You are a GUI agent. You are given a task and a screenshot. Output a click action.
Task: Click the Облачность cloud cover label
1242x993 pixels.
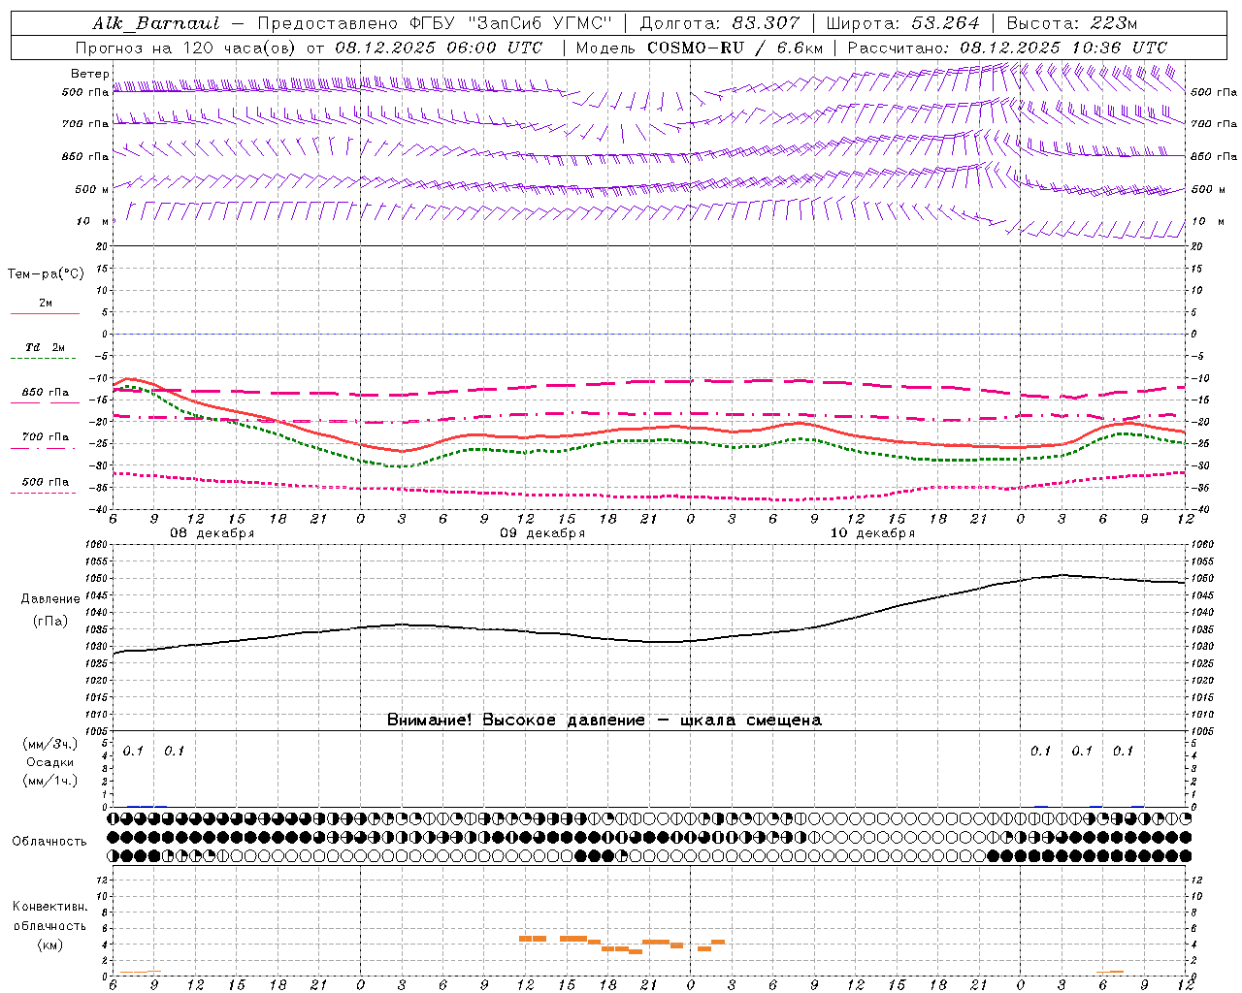pos(49,842)
